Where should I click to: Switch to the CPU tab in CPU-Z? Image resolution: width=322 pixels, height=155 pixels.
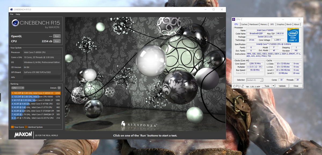[236, 24]
